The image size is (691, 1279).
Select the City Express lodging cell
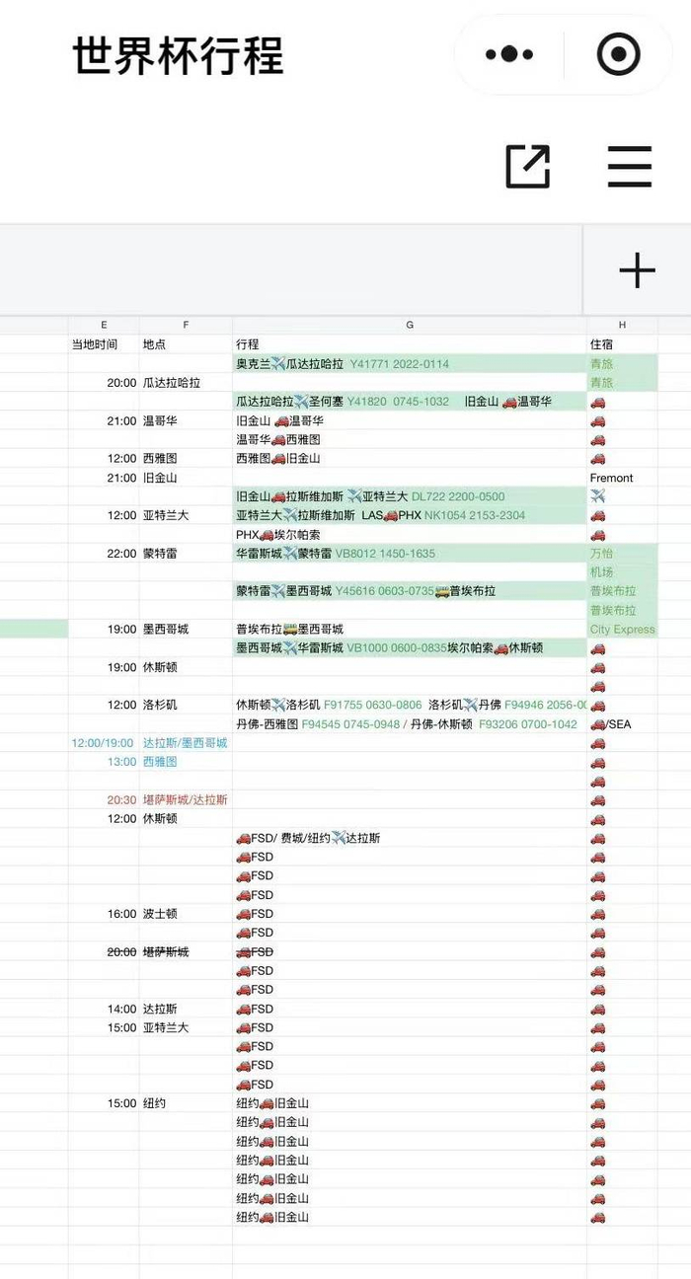(622, 630)
